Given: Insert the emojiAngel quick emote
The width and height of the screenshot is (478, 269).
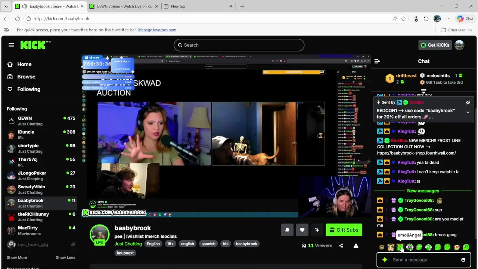Looking at the screenshot, I should [x=400, y=247].
